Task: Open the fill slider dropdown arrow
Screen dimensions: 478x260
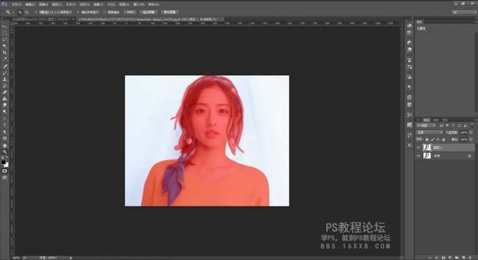Action: pos(471,139)
